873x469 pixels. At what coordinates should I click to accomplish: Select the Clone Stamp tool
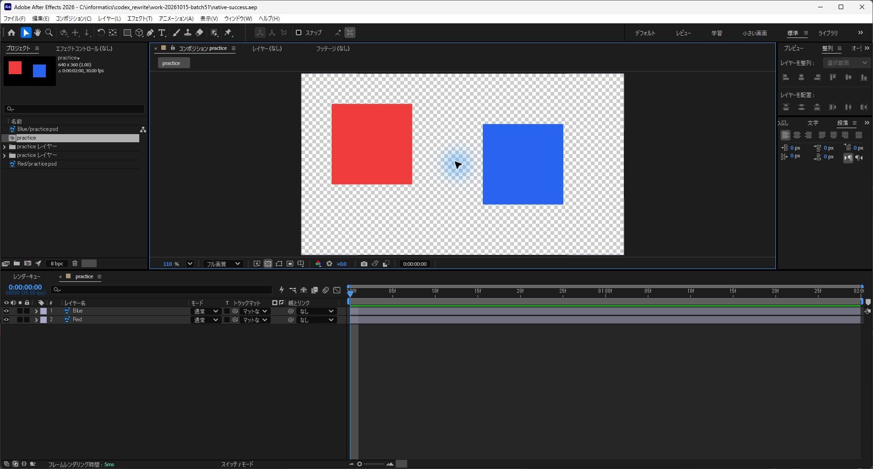(188, 33)
